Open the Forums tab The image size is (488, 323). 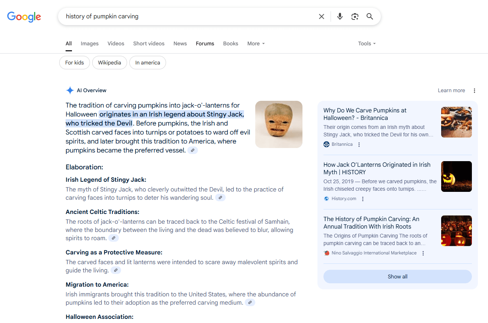[x=205, y=43]
